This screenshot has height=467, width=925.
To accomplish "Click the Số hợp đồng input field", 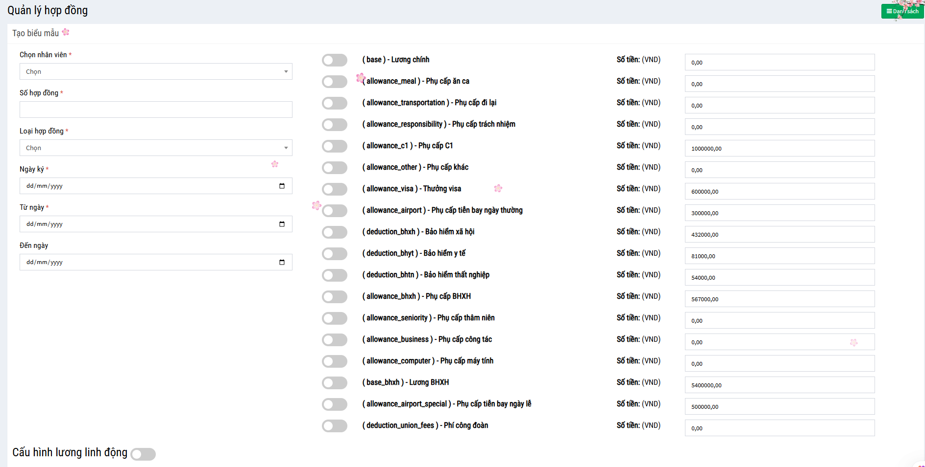I will point(156,110).
